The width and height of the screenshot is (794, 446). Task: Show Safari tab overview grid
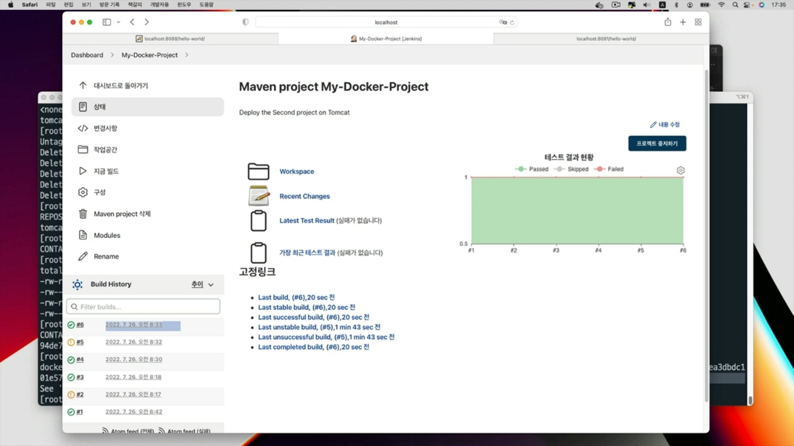(x=698, y=22)
